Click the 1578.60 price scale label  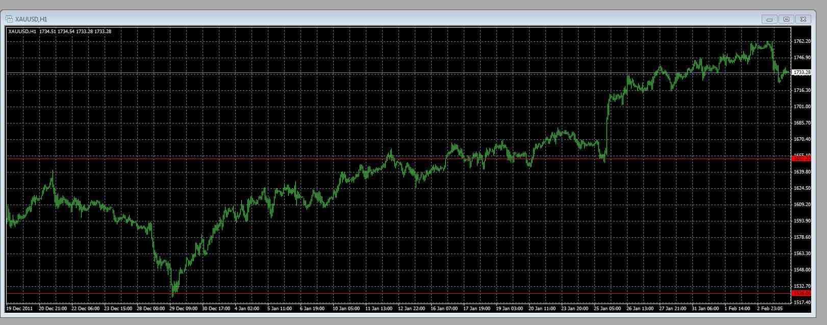tap(802, 237)
